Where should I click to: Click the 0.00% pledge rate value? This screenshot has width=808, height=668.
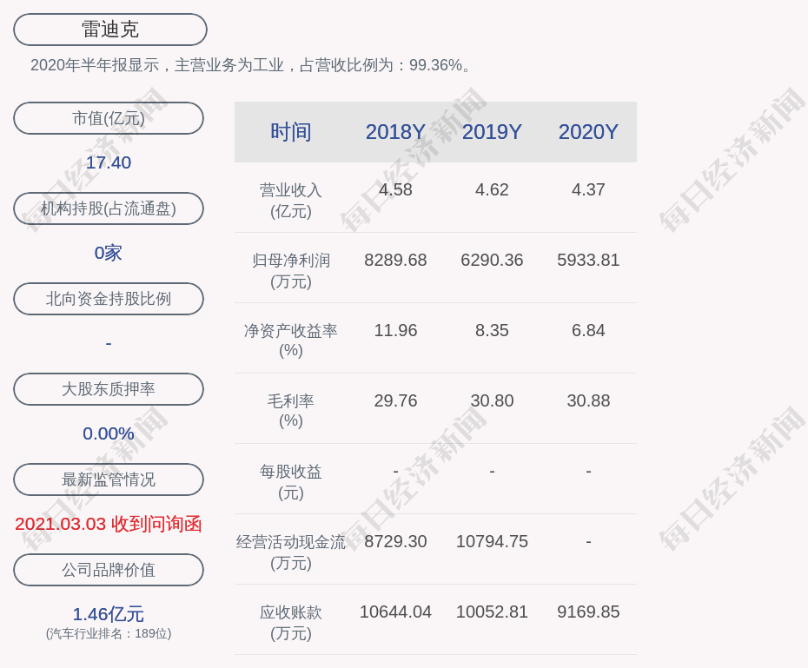[109, 433]
